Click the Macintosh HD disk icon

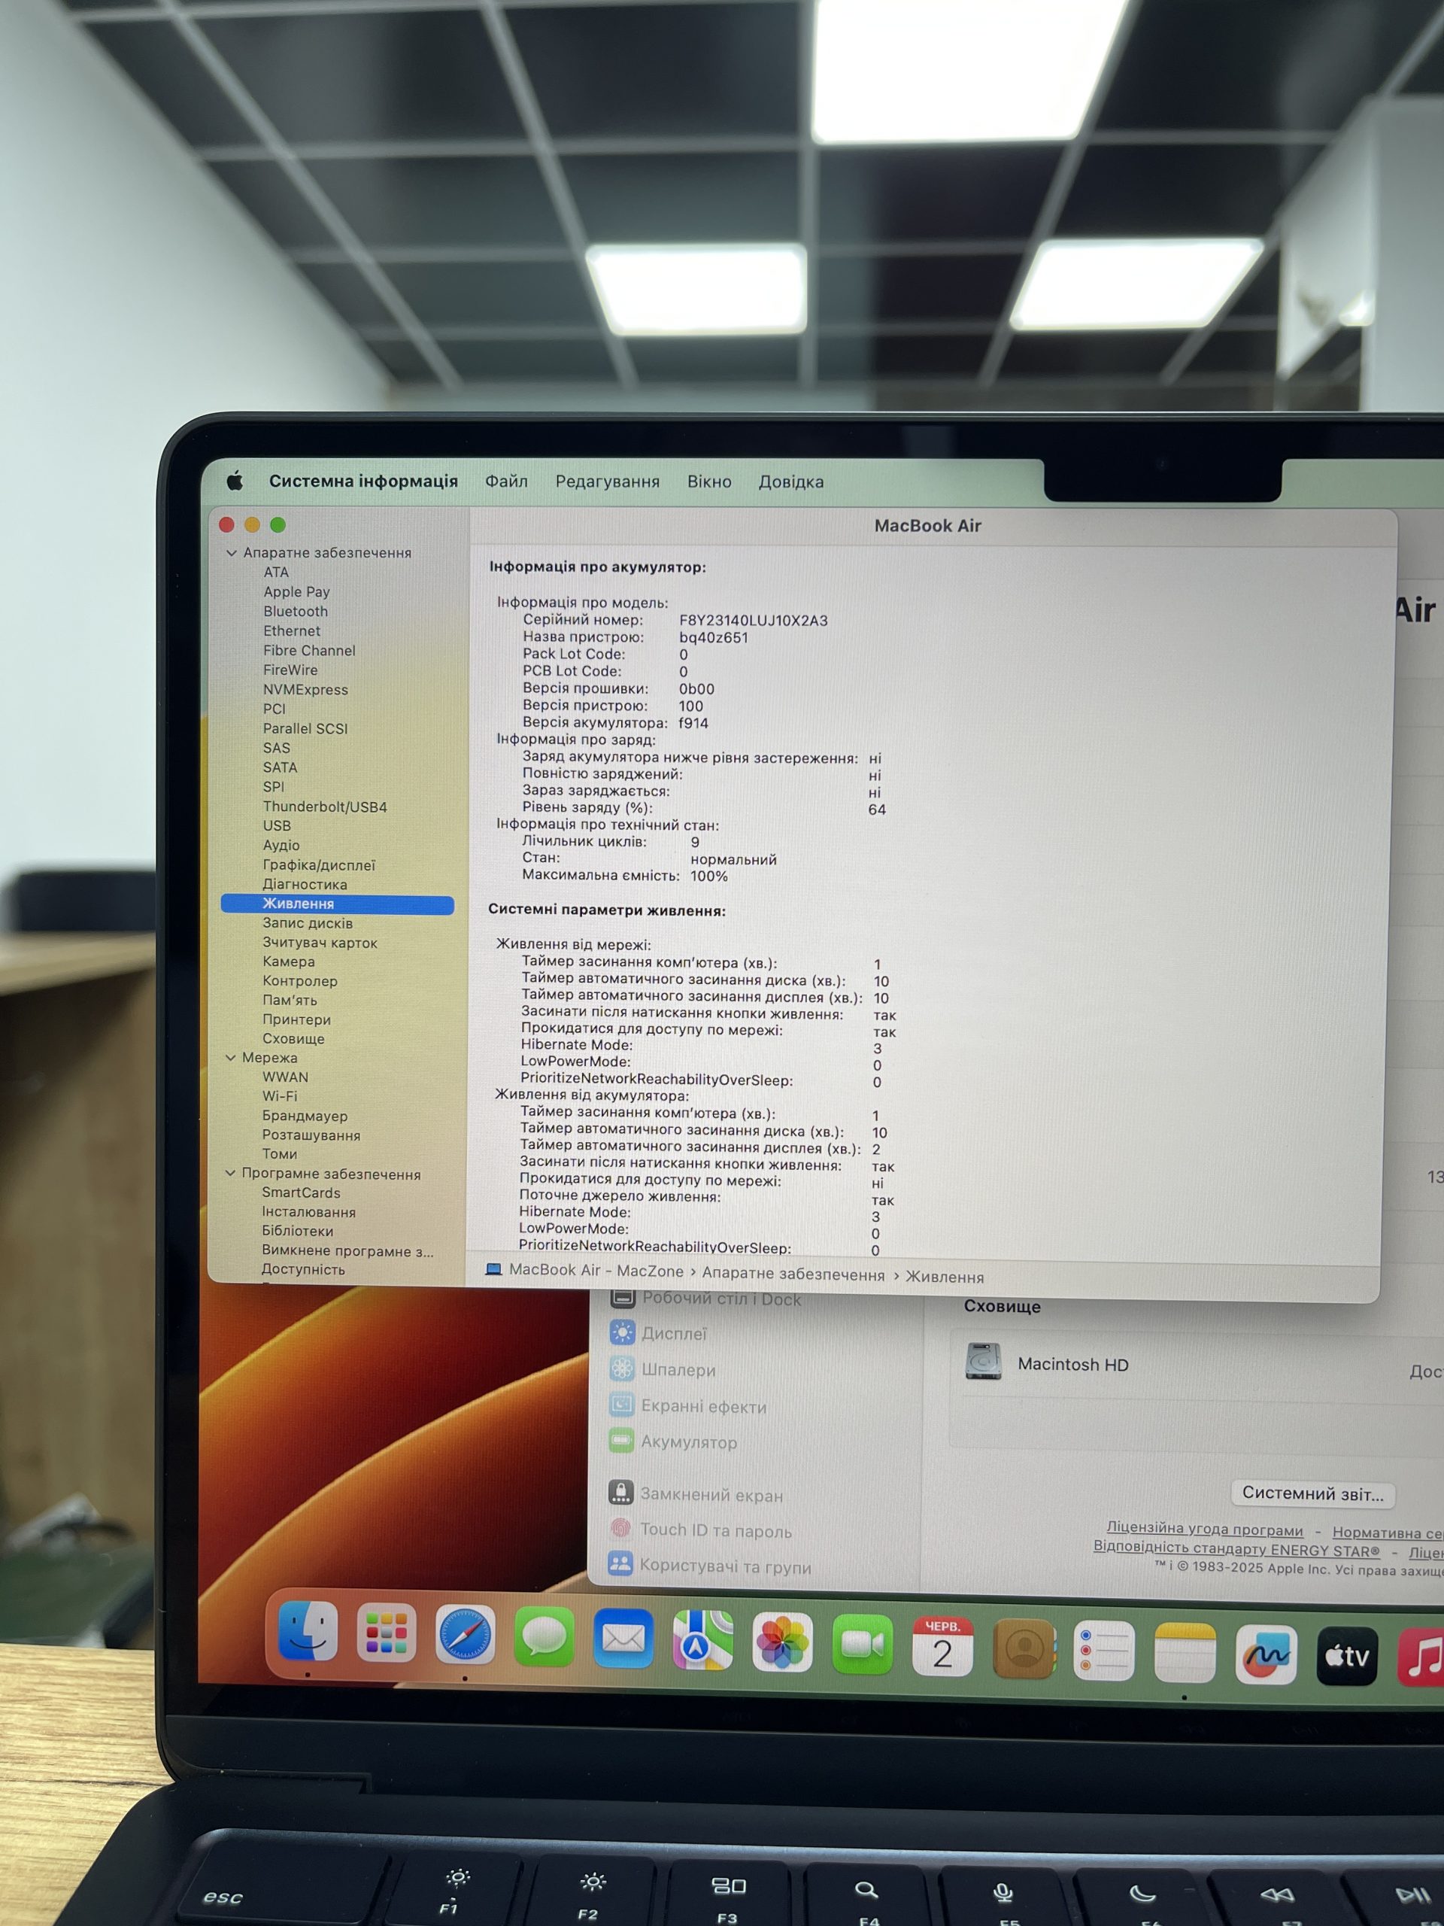point(983,1362)
